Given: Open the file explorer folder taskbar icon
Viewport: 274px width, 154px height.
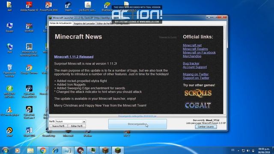Looking at the screenshot, I should (30, 150).
